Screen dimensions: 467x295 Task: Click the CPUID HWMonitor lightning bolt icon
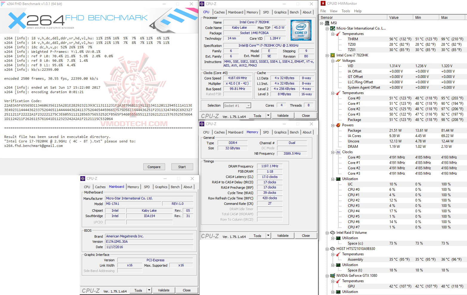pyautogui.click(x=322, y=3)
